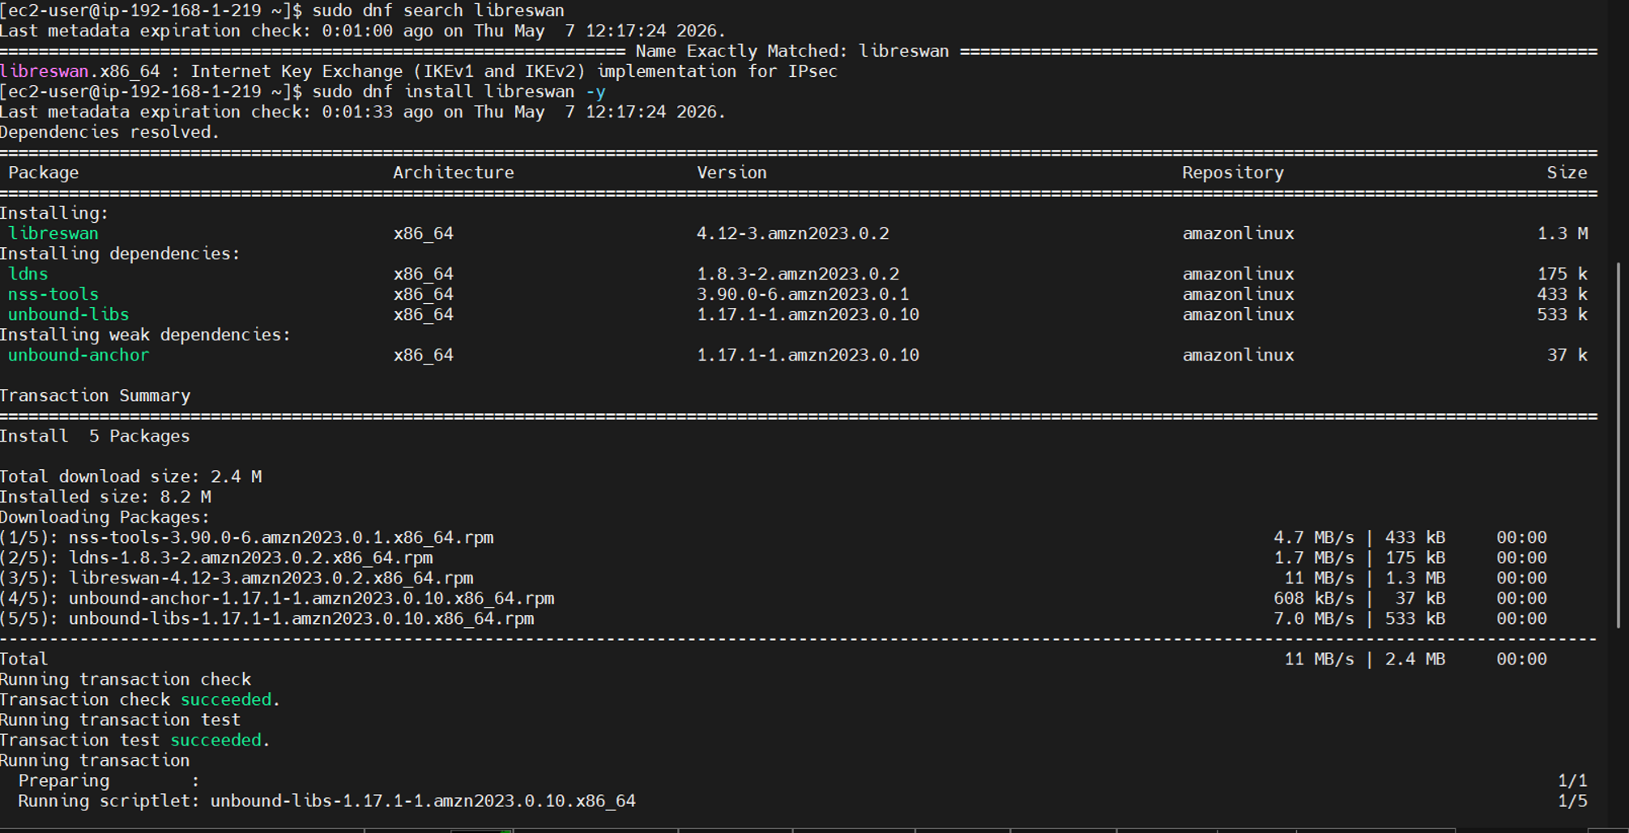Click the '4.7 MB/s' download speed
The height and width of the screenshot is (833, 1629).
click(1313, 537)
